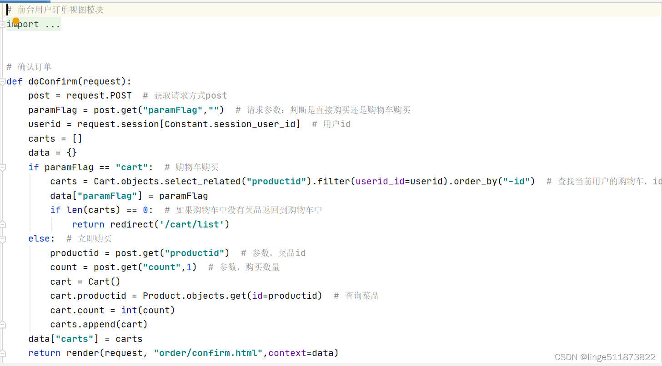
Task: Click the 'render' function call
Action: pyautogui.click(x=83, y=353)
